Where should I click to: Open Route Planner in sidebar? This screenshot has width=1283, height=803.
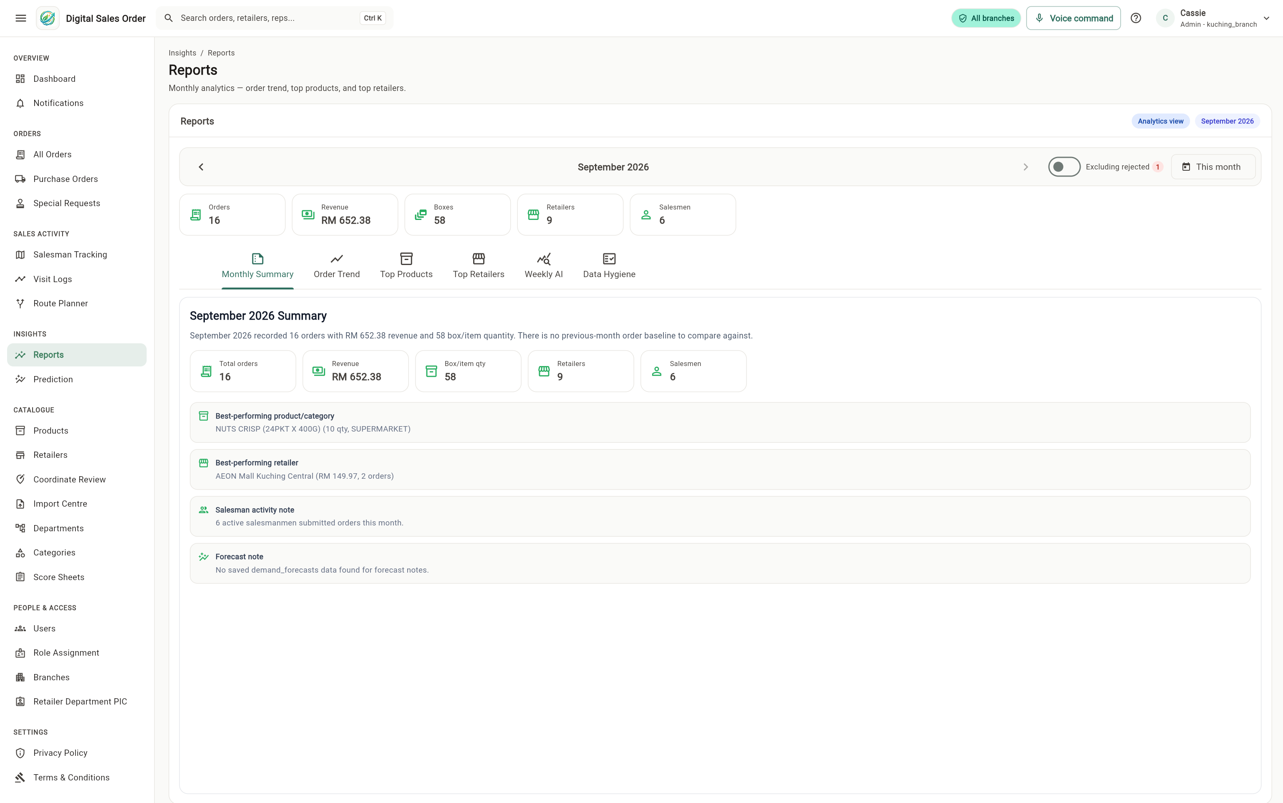(76, 303)
